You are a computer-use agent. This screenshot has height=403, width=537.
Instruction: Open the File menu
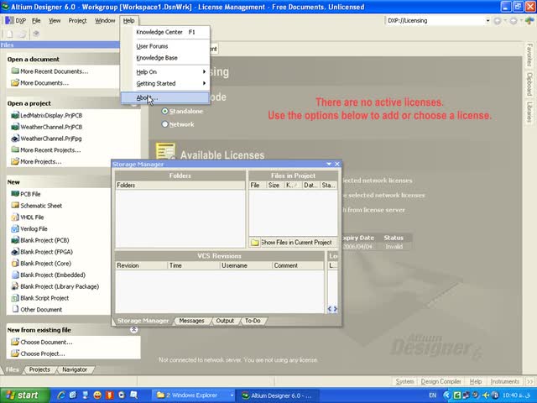(36, 20)
